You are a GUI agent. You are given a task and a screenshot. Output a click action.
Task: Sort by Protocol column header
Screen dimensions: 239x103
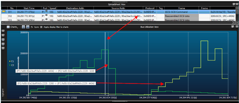pyautogui.click(x=150, y=8)
